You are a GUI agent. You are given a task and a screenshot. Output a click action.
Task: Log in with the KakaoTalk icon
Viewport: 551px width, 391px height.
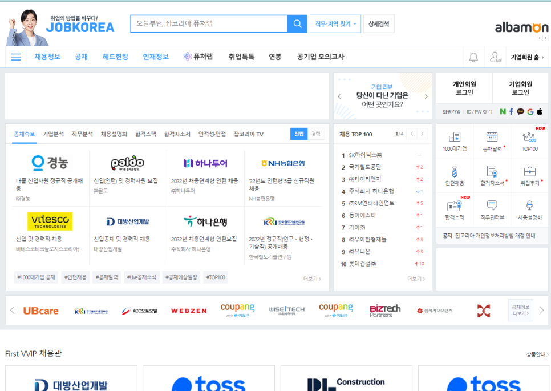pos(520,111)
